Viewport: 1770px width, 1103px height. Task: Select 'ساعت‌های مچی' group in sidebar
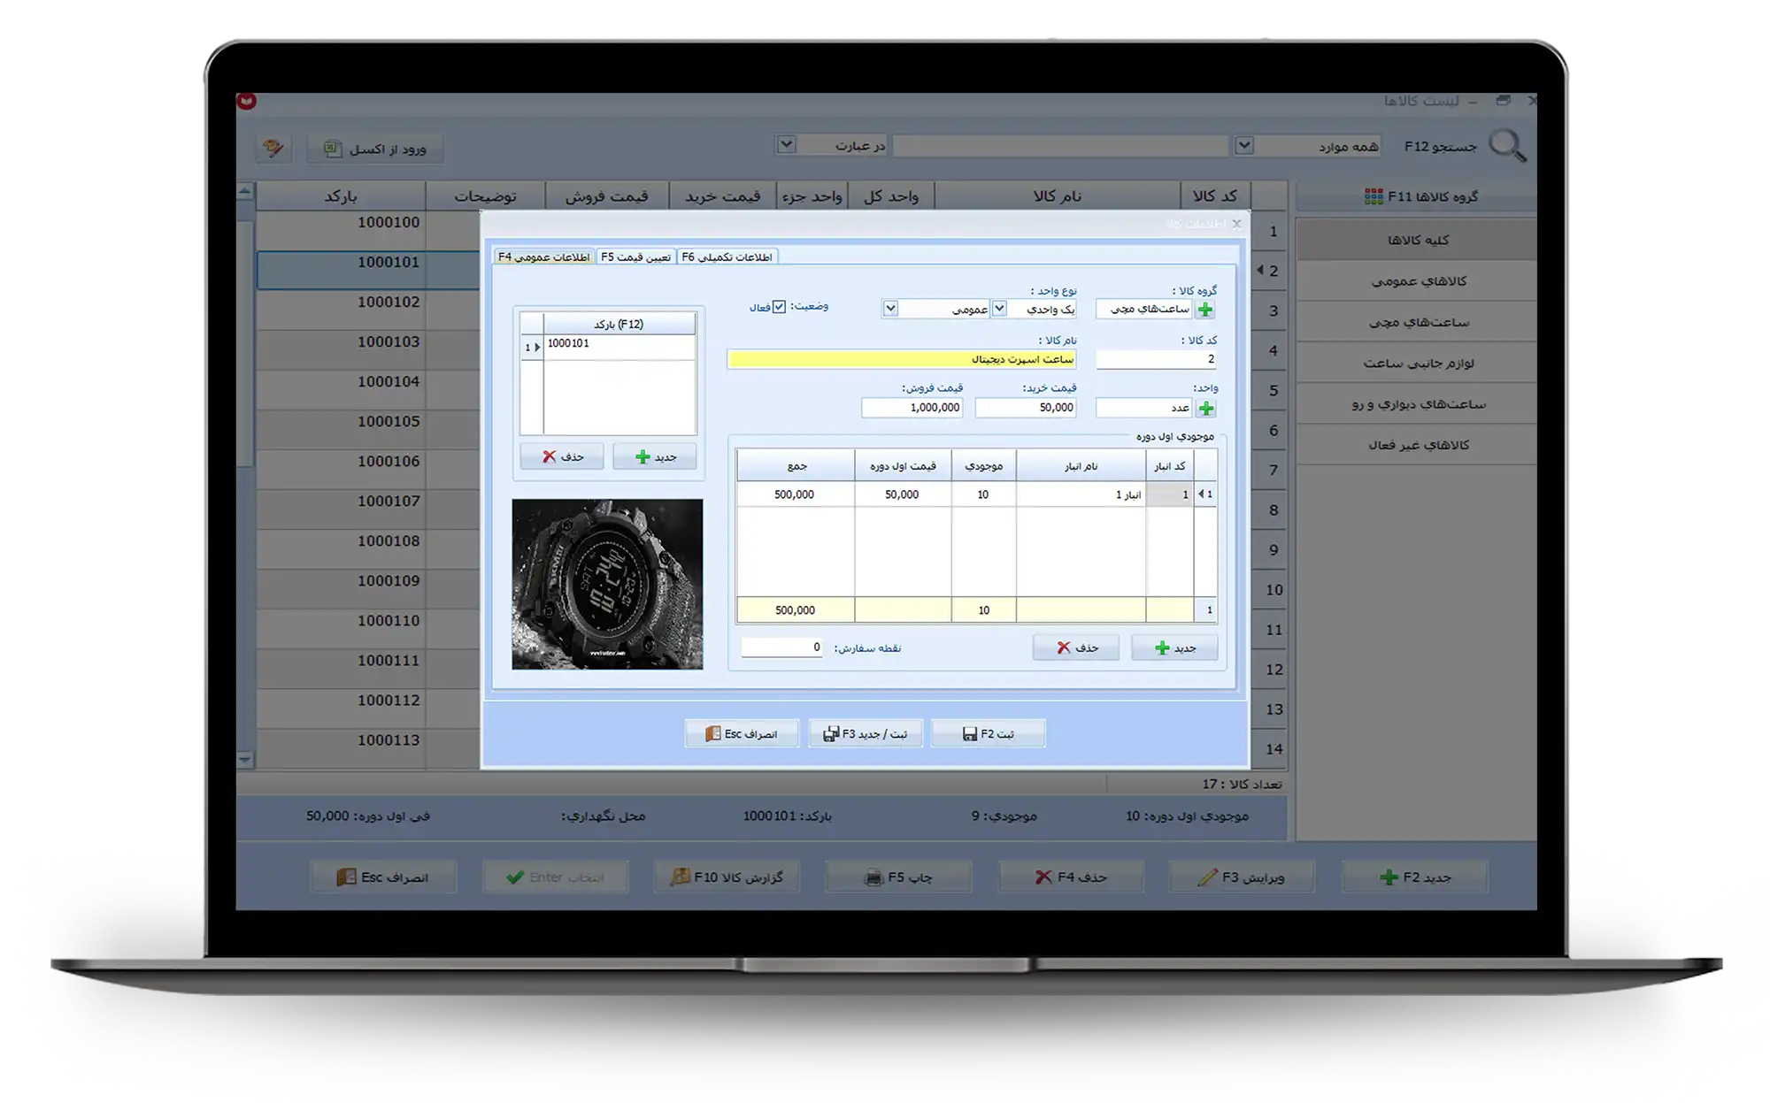1417,322
